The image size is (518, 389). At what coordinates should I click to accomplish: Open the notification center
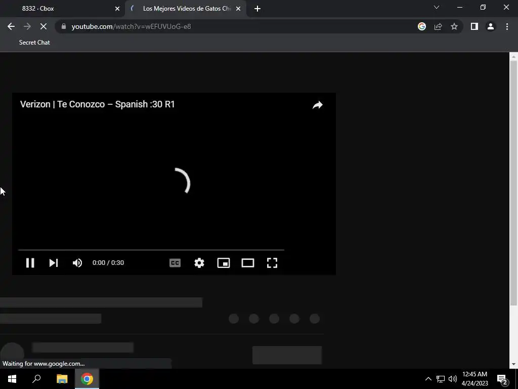point(502,379)
